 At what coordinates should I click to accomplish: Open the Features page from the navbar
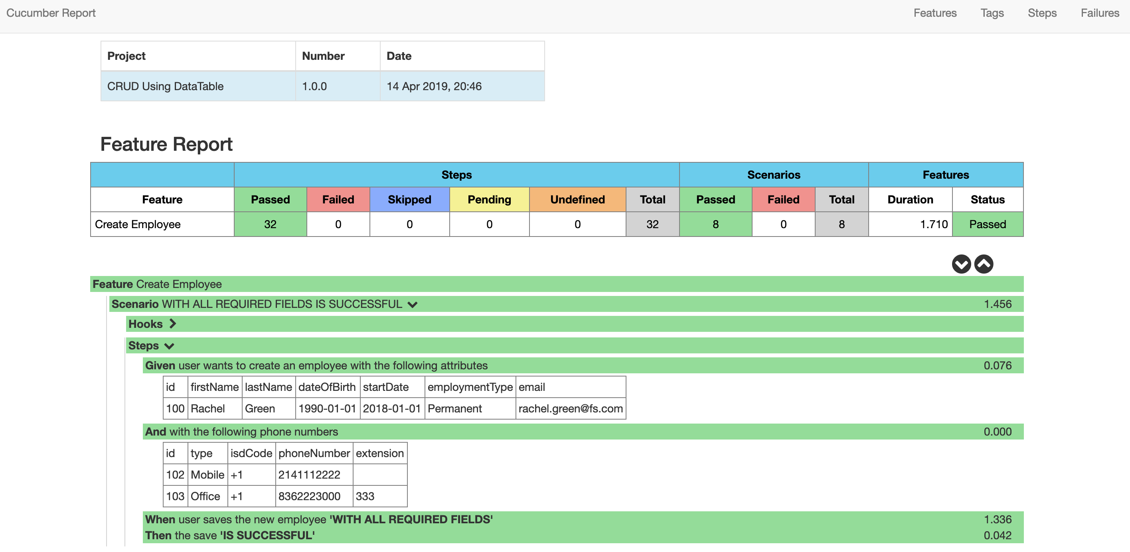tap(935, 13)
